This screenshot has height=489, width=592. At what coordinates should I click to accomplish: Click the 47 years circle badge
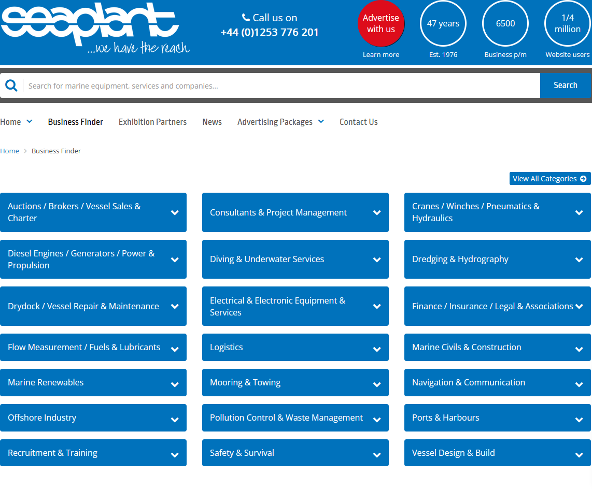click(443, 23)
